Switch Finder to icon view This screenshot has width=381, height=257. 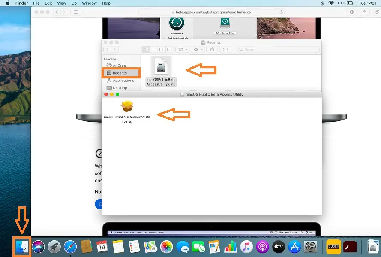pyautogui.click(x=147, y=50)
